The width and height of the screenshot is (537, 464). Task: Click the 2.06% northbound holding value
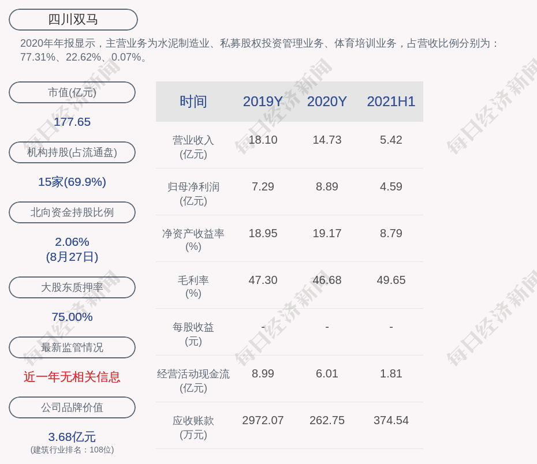point(72,242)
